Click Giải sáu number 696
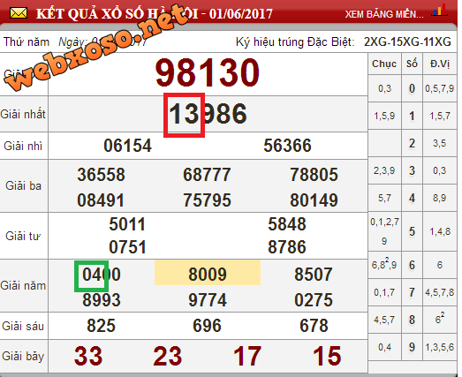 [207, 326]
